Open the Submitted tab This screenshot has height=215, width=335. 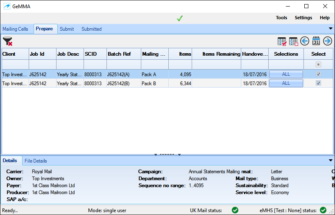tap(91, 29)
